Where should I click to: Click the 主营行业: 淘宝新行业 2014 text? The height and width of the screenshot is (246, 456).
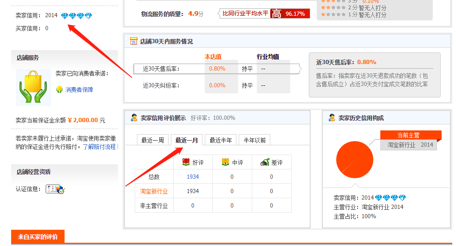click(368, 207)
